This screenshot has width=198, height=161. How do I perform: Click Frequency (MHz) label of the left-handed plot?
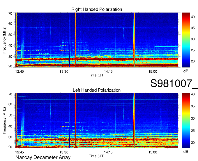(4, 121)
